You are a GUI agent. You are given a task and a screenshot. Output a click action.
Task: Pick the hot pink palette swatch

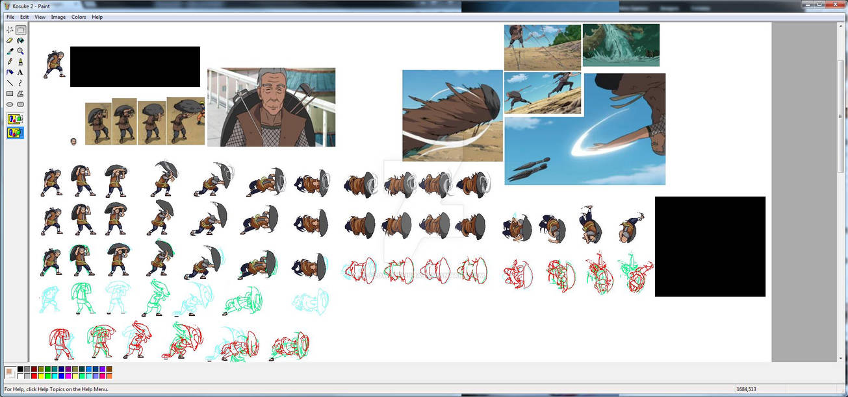click(102, 376)
